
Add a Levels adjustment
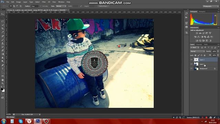[x=200, y=33]
